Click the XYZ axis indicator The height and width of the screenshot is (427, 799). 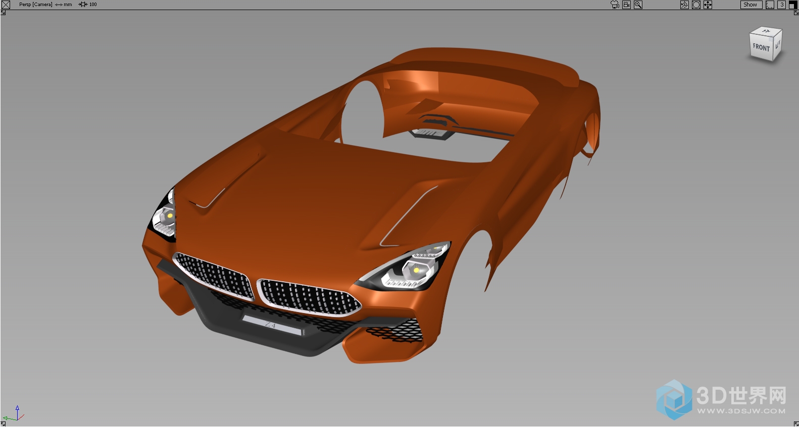click(x=14, y=414)
